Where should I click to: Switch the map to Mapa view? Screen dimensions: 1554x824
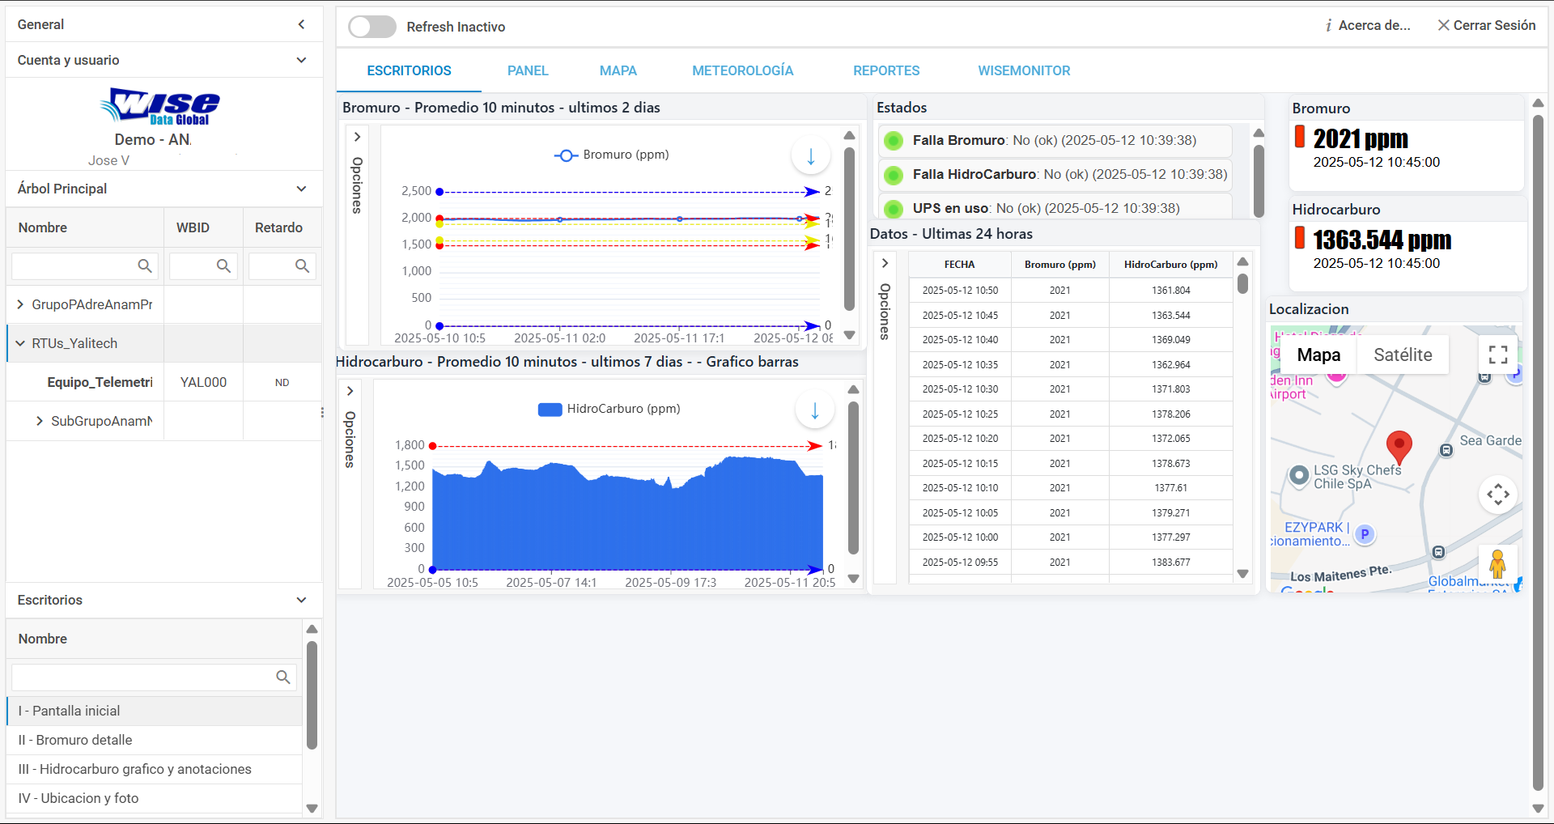click(1318, 355)
